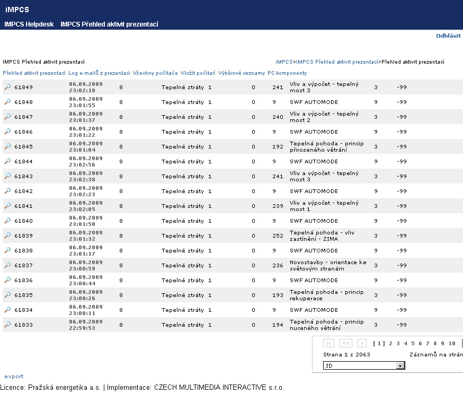This screenshot has width=463, height=393.
Task: Click 'Novostavby - orientace ke světovým stranám' cell
Action: coord(328,265)
